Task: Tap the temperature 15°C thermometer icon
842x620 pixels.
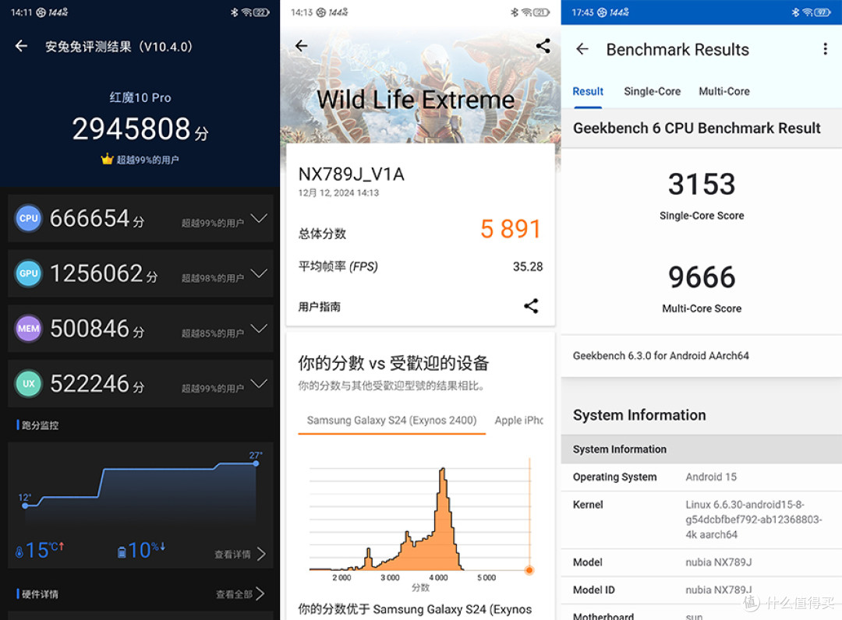Action: (19, 551)
